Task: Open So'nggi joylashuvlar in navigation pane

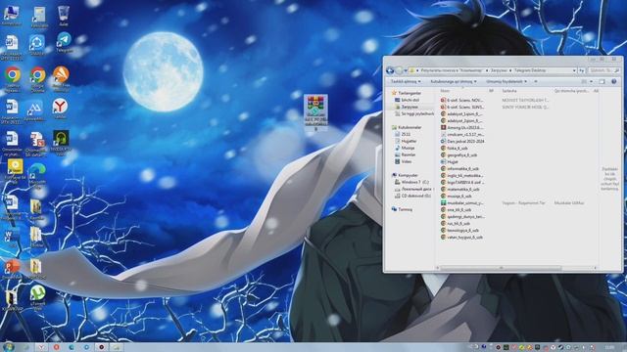Action: [414, 113]
